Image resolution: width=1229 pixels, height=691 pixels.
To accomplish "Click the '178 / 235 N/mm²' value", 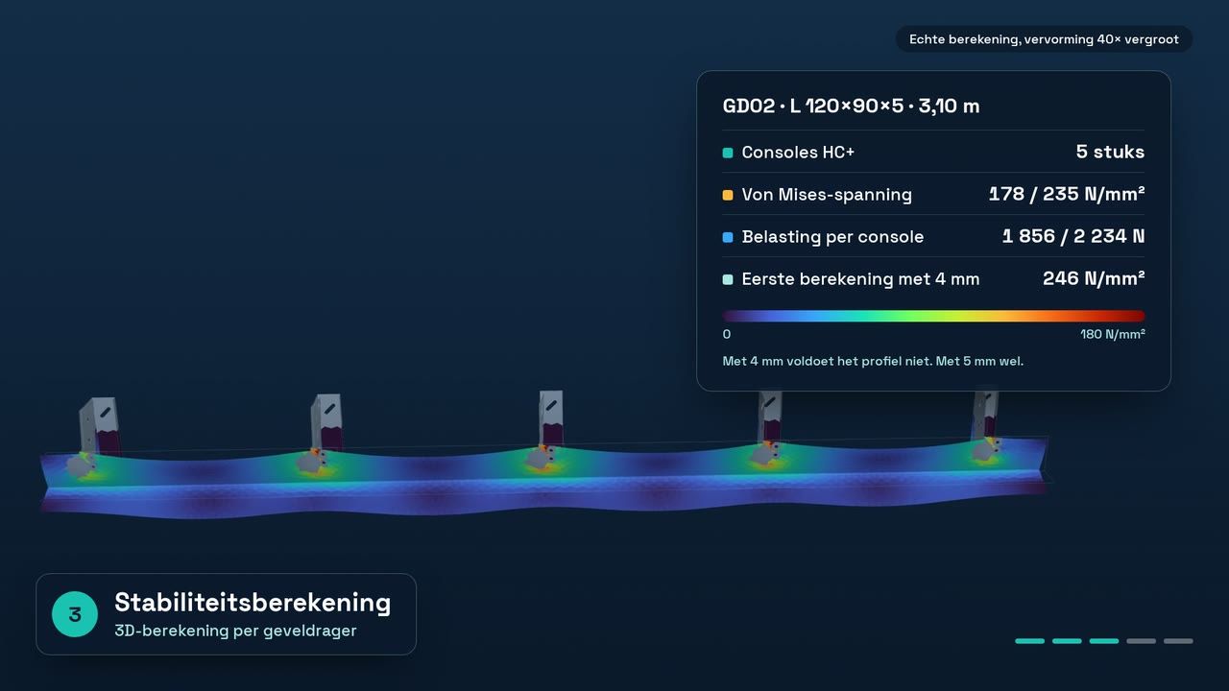I will pos(1067,194).
